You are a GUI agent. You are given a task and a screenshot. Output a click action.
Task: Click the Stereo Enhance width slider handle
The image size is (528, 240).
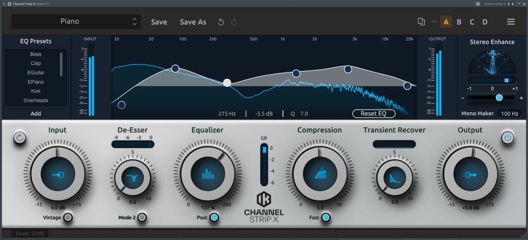(499, 98)
